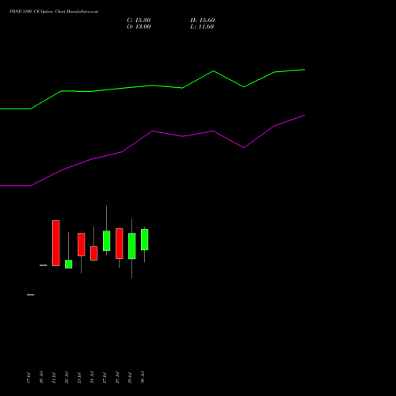Click the '20 Jul' date axis label
396x396 pixels.
coord(41,378)
